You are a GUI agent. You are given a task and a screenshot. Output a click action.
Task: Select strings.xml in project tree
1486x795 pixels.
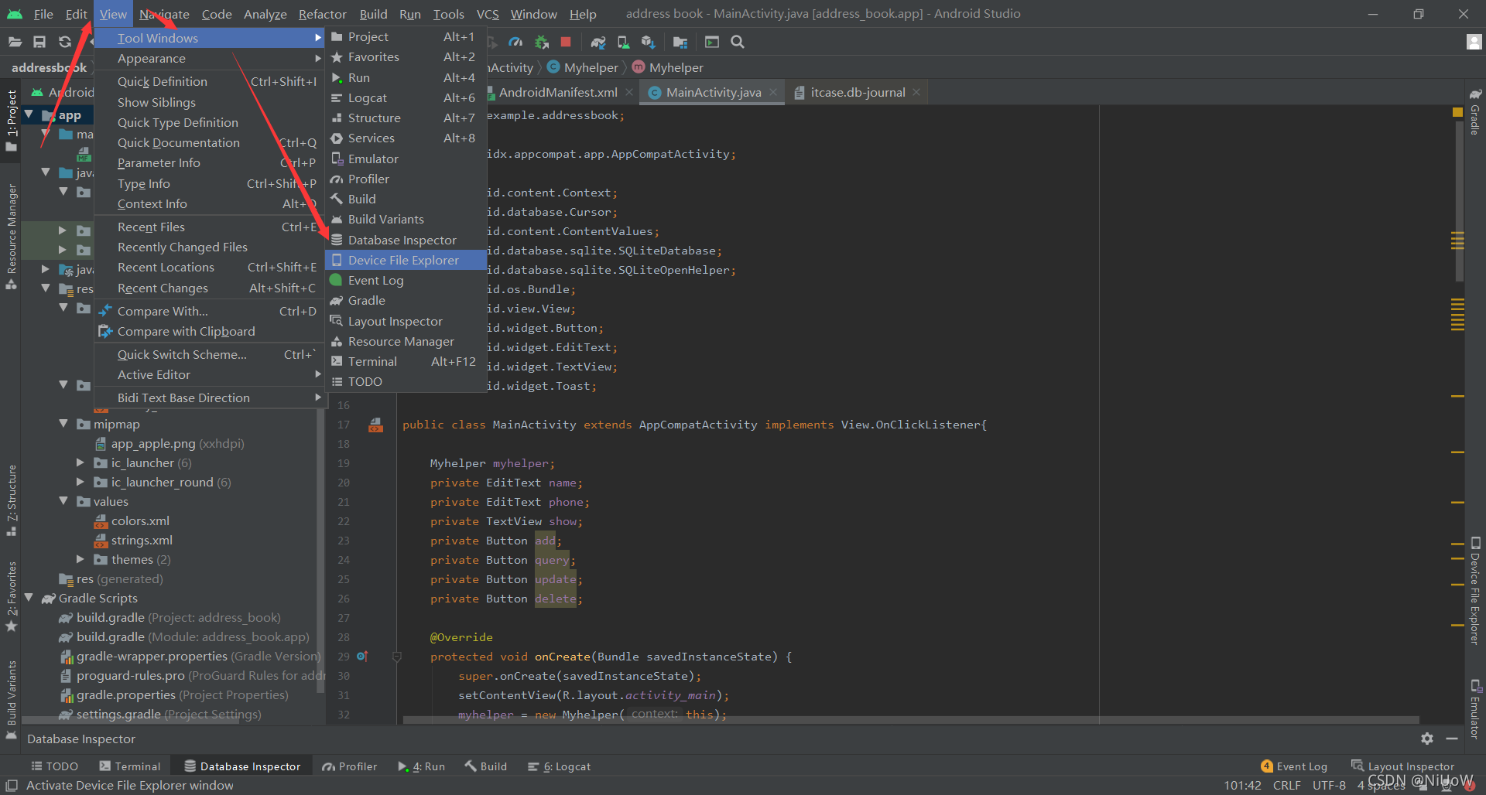pyautogui.click(x=142, y=540)
